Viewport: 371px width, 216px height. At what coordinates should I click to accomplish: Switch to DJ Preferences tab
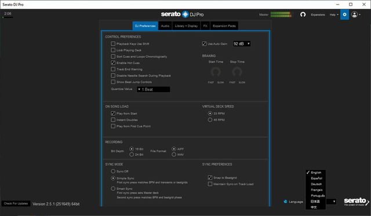[146, 25]
